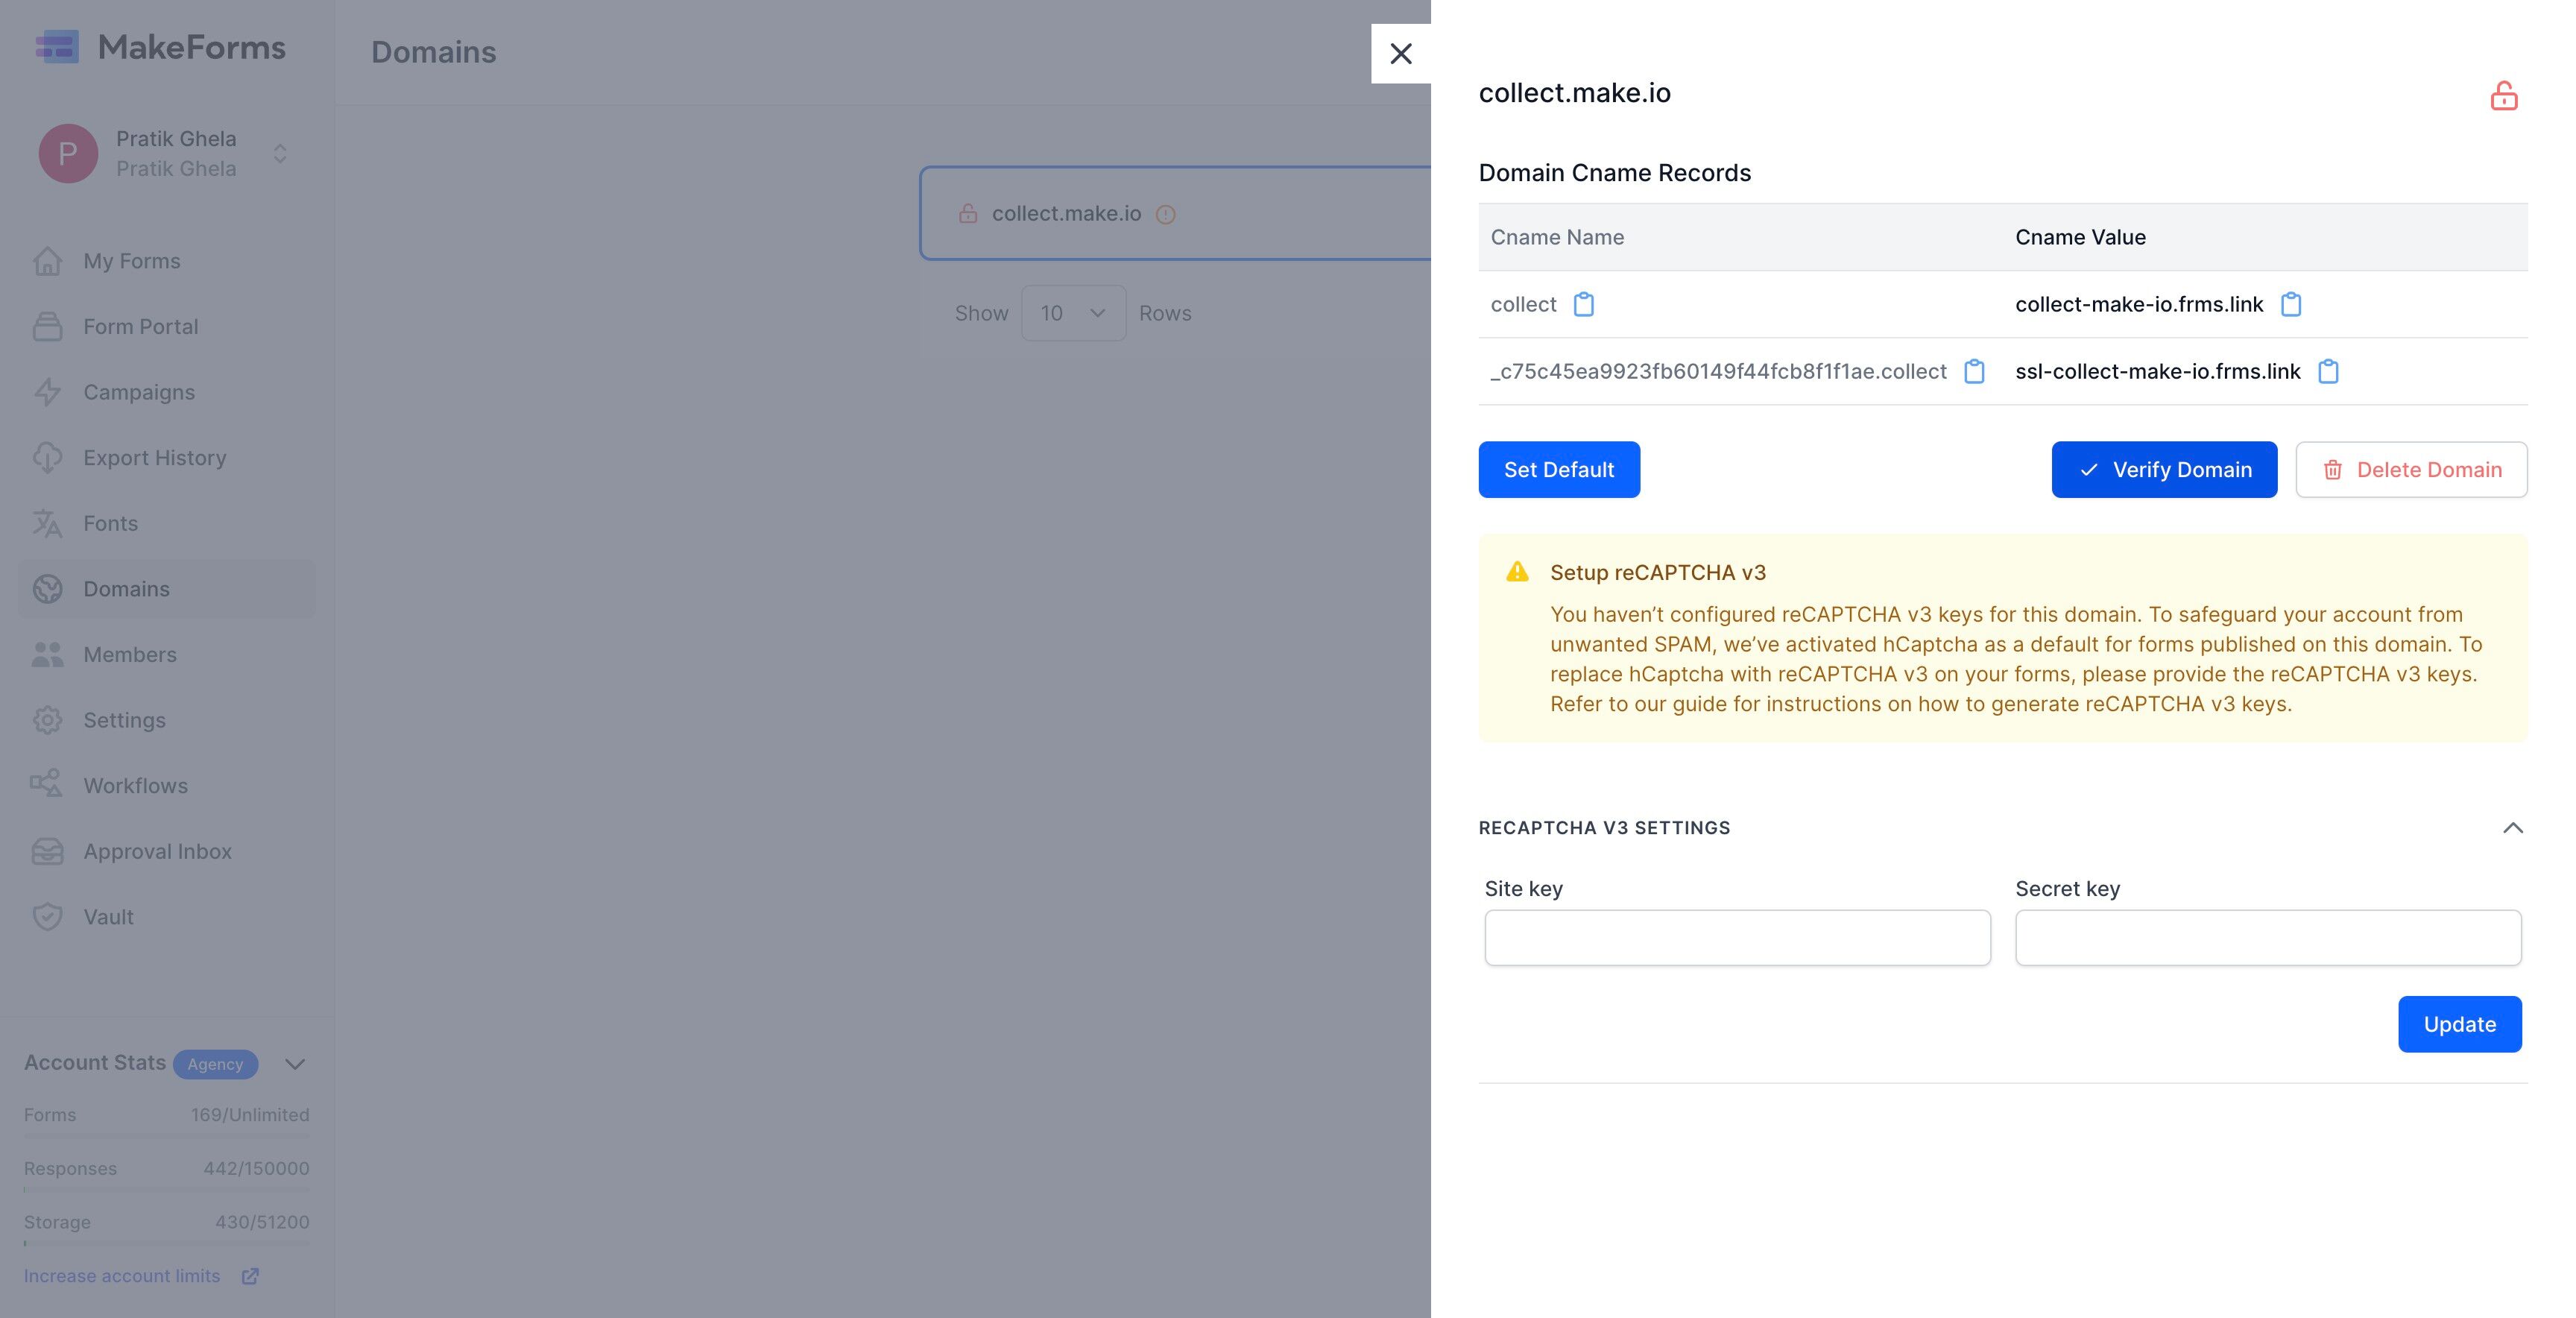
Task: Click the Domains globe icon
Action: tap(47, 589)
